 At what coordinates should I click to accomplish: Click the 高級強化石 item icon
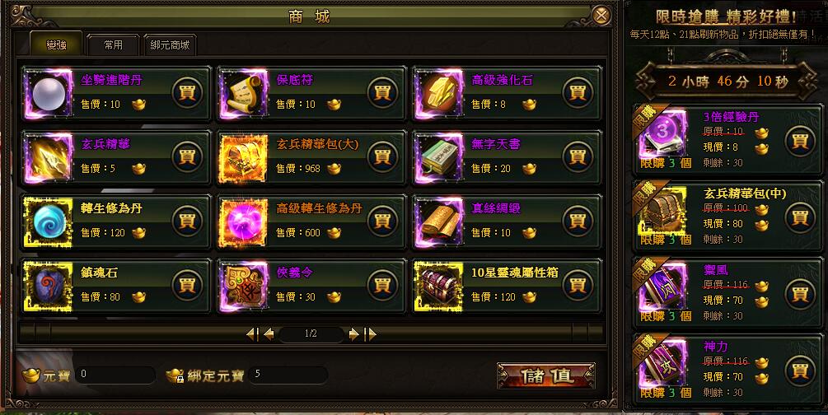[439, 94]
